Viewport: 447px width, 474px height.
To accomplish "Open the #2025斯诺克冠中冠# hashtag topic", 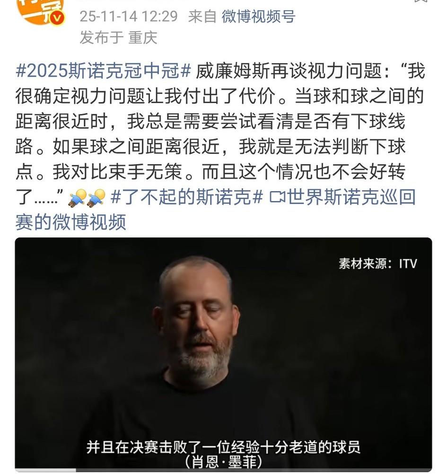I will (103, 71).
